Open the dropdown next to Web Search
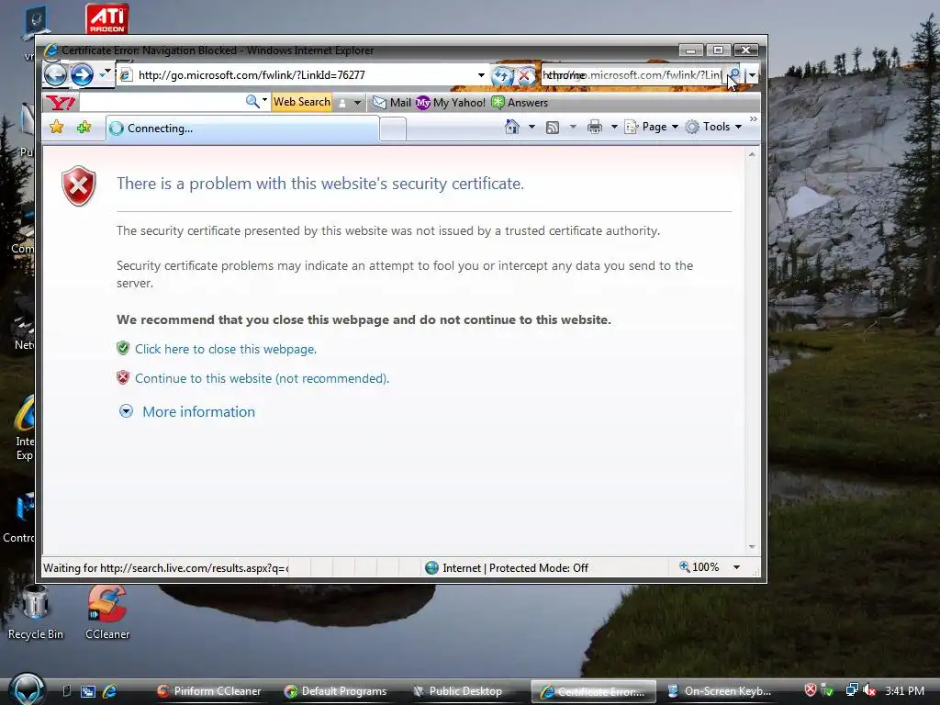Viewport: 940px width, 705px height. pyautogui.click(x=357, y=103)
